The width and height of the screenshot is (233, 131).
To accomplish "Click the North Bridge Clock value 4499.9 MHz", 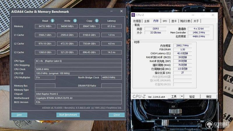I will [112, 77].
